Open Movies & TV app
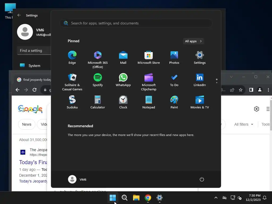 (x=200, y=102)
